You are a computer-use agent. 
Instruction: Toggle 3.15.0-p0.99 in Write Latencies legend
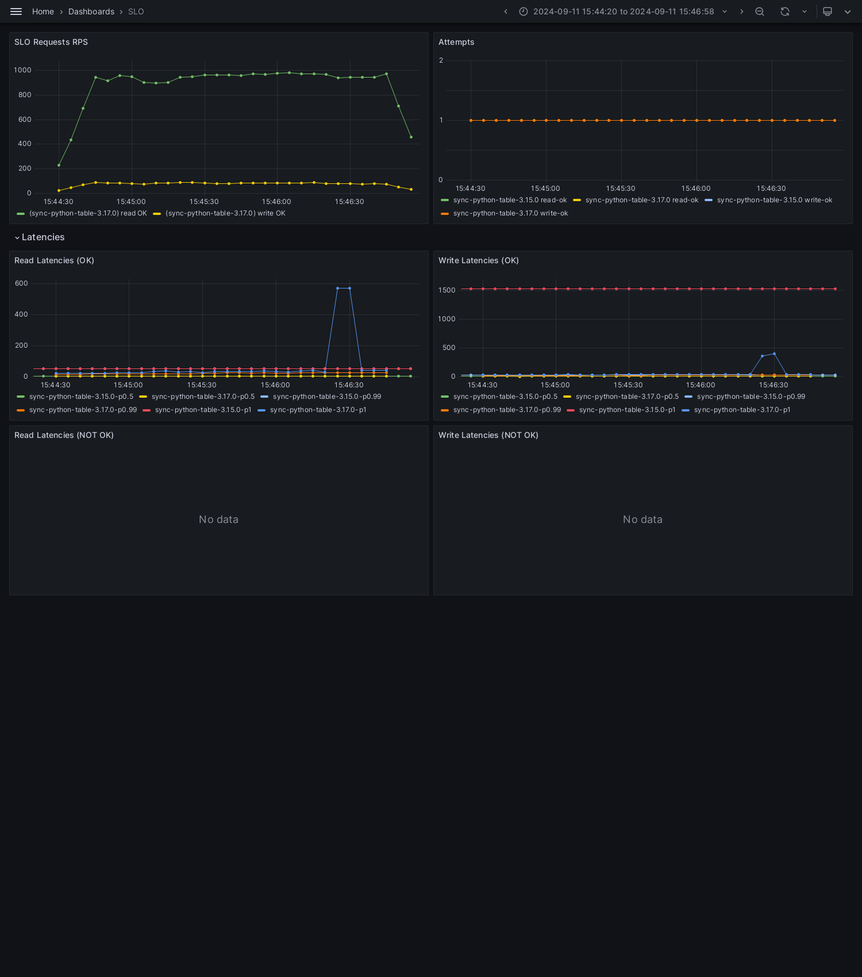coord(751,397)
